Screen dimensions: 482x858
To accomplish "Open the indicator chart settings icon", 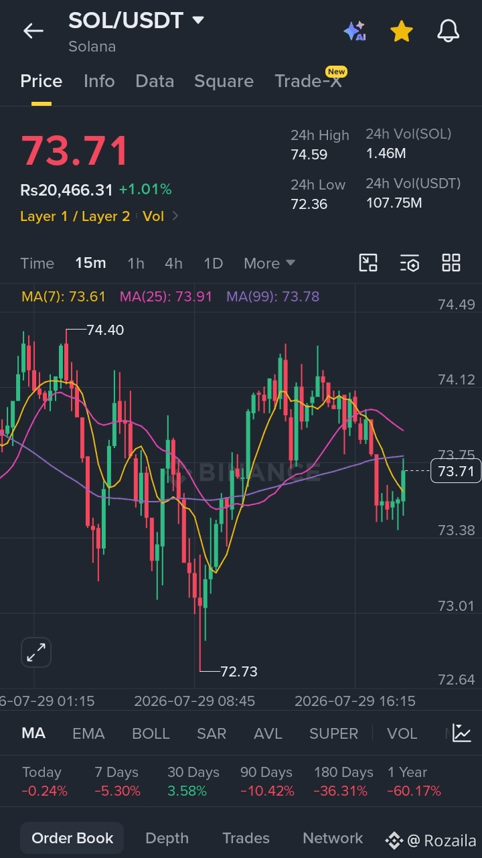I will [x=462, y=733].
